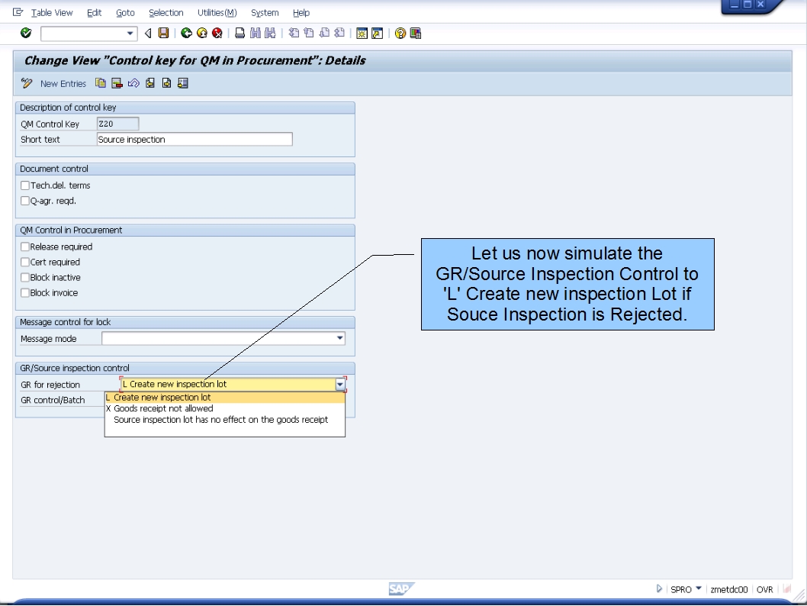Open the Utilities(M) menu
This screenshot has width=807, height=606.
pyautogui.click(x=216, y=12)
